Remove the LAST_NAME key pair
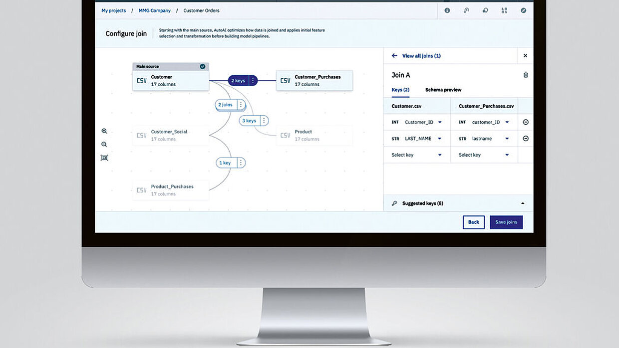The width and height of the screenshot is (619, 348). [x=526, y=139]
